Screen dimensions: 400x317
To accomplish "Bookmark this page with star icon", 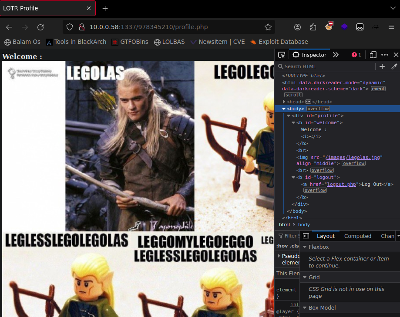I will point(268,27).
